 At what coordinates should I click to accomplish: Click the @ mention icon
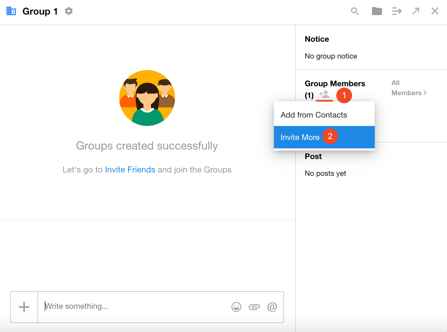pos(272,307)
